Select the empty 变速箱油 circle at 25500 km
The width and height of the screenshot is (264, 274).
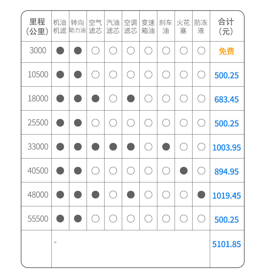[x=148, y=123]
